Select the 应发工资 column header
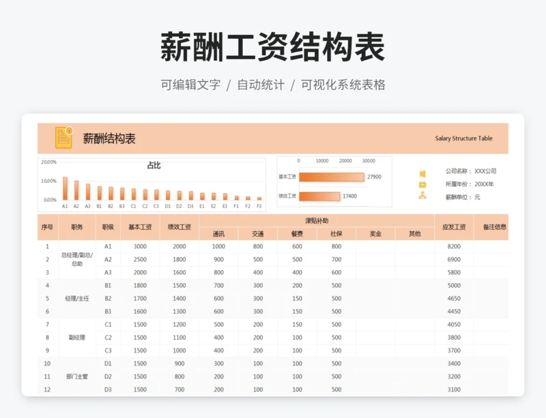 pos(454,227)
